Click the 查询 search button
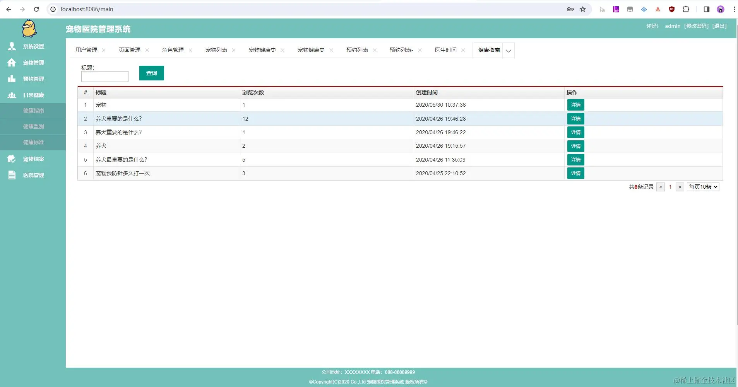Image resolution: width=738 pixels, height=387 pixels. pos(152,73)
